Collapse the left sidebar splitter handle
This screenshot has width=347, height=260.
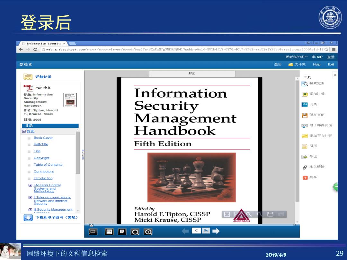pyautogui.click(x=83, y=154)
